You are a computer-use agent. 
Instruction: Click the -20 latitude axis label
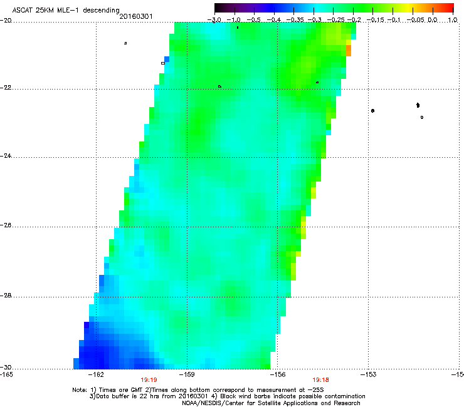coord(6,21)
